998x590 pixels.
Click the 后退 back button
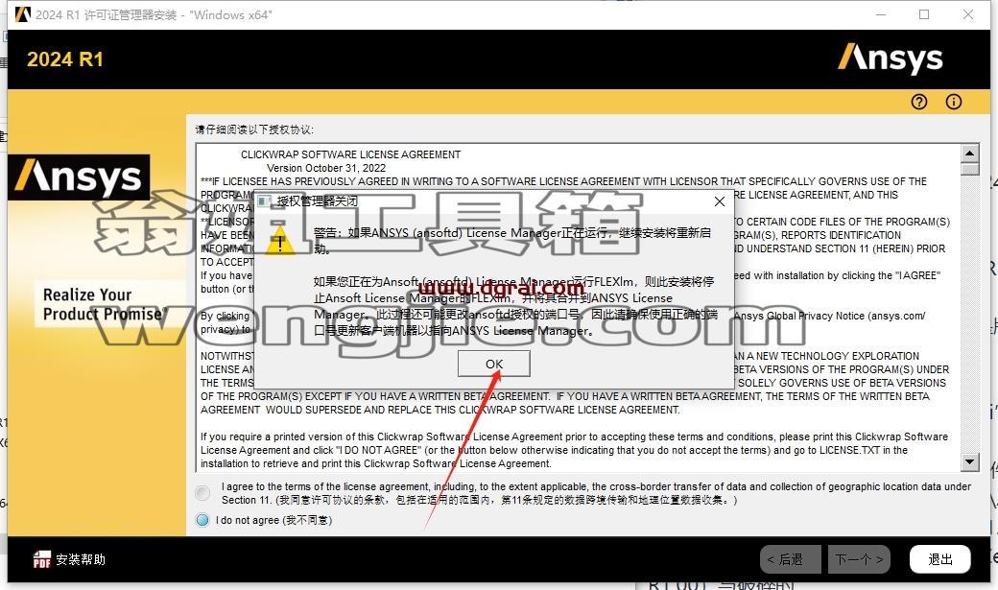click(x=790, y=559)
